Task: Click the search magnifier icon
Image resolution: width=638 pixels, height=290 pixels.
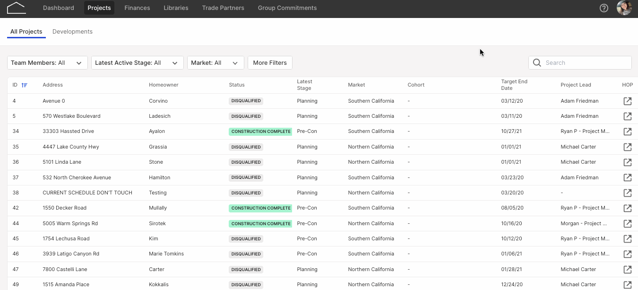Action: [x=537, y=62]
